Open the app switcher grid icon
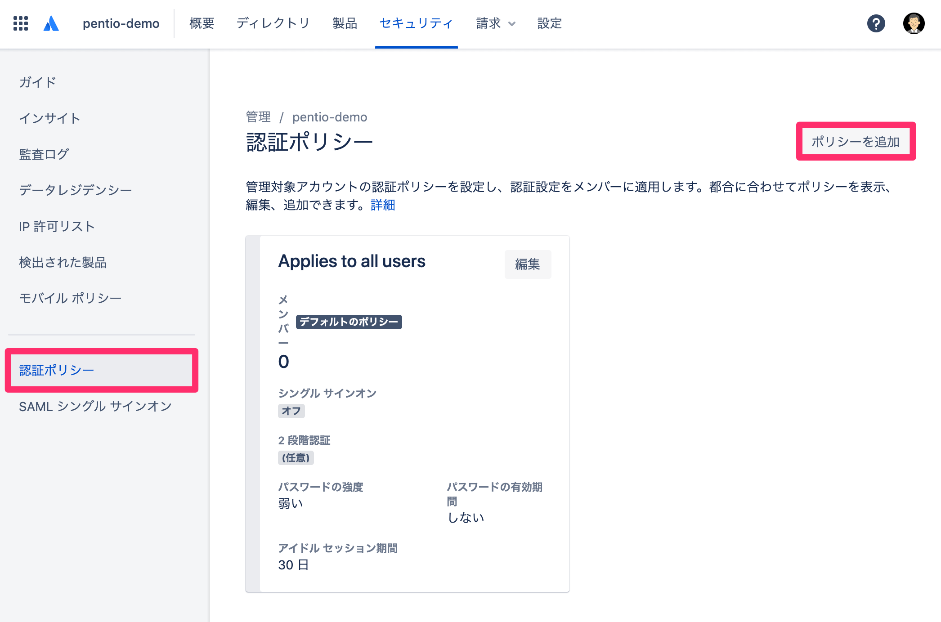Image resolution: width=941 pixels, height=622 pixels. pyautogui.click(x=21, y=23)
